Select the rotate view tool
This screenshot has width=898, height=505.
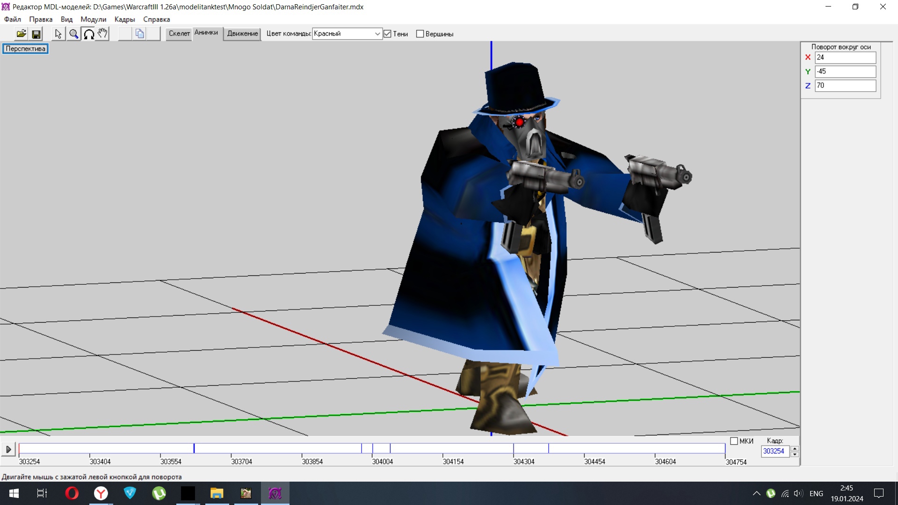click(x=88, y=34)
